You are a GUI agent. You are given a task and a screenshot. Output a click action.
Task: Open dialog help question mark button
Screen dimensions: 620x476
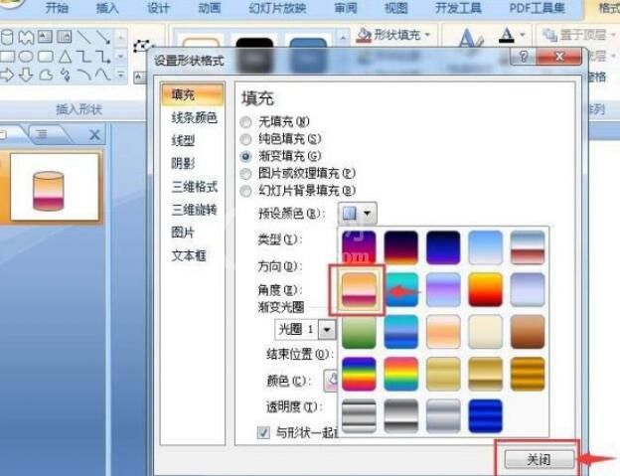[524, 57]
